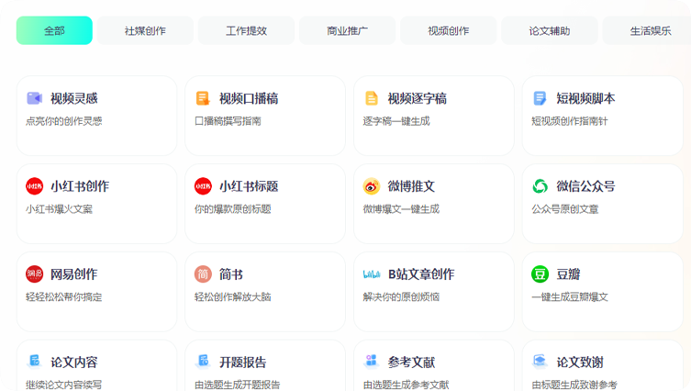Click the text 公众号原创文章
This screenshot has width=691, height=391.
[x=565, y=209]
